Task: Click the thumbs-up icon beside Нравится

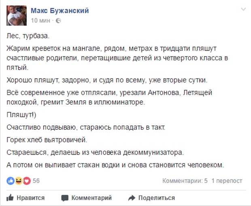Action: (x=10, y=198)
